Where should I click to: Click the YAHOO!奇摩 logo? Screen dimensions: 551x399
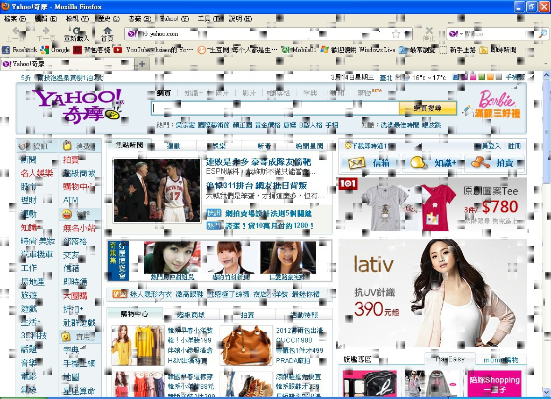coord(78,106)
